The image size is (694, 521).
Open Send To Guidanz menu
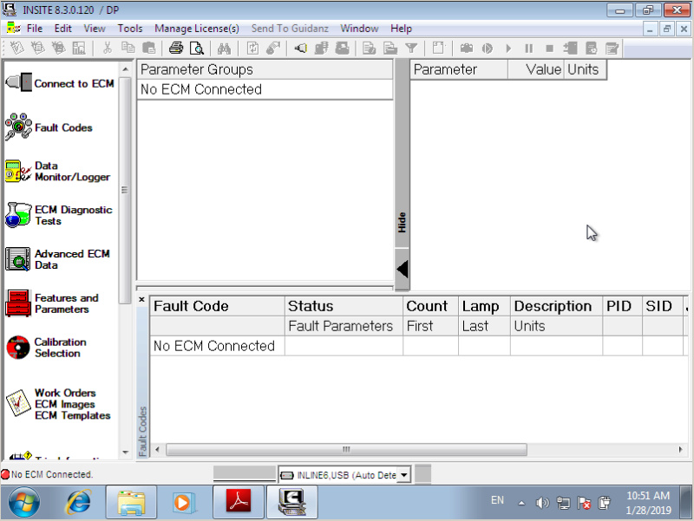pyautogui.click(x=290, y=29)
